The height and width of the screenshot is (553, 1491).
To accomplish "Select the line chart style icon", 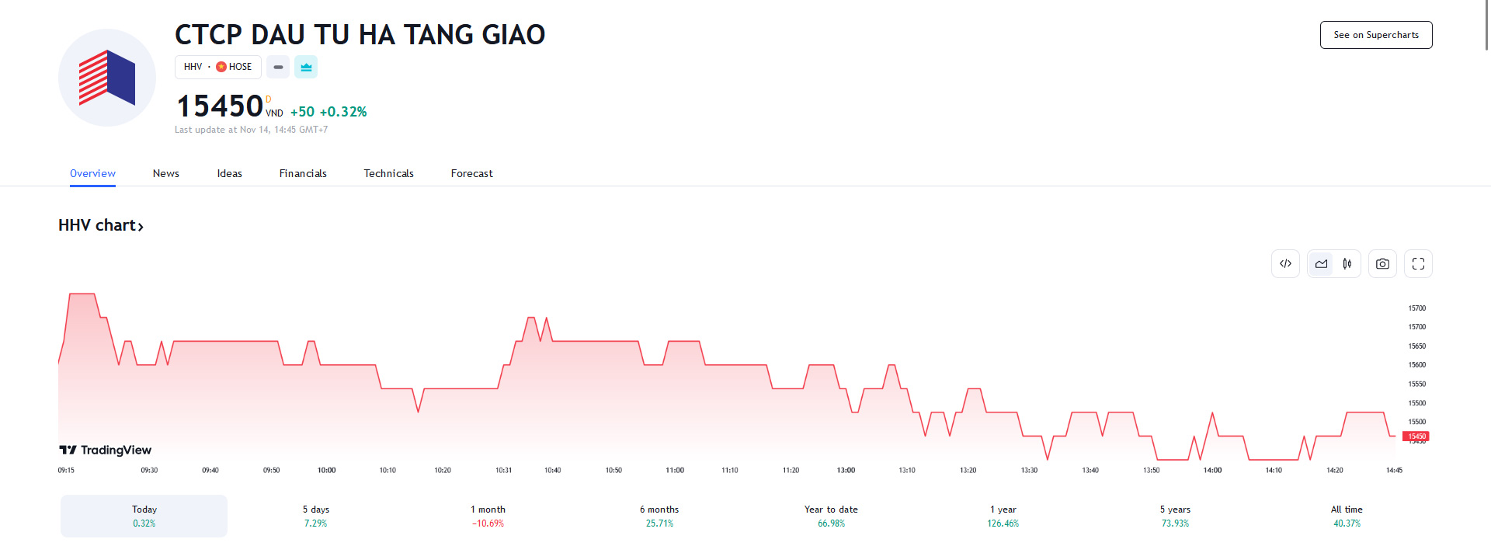I will 1321,263.
